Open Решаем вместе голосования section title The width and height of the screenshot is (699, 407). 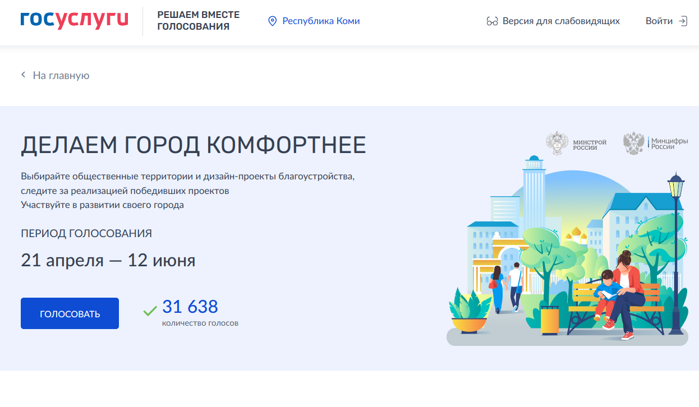pos(198,21)
